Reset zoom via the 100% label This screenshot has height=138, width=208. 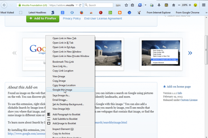185,5
